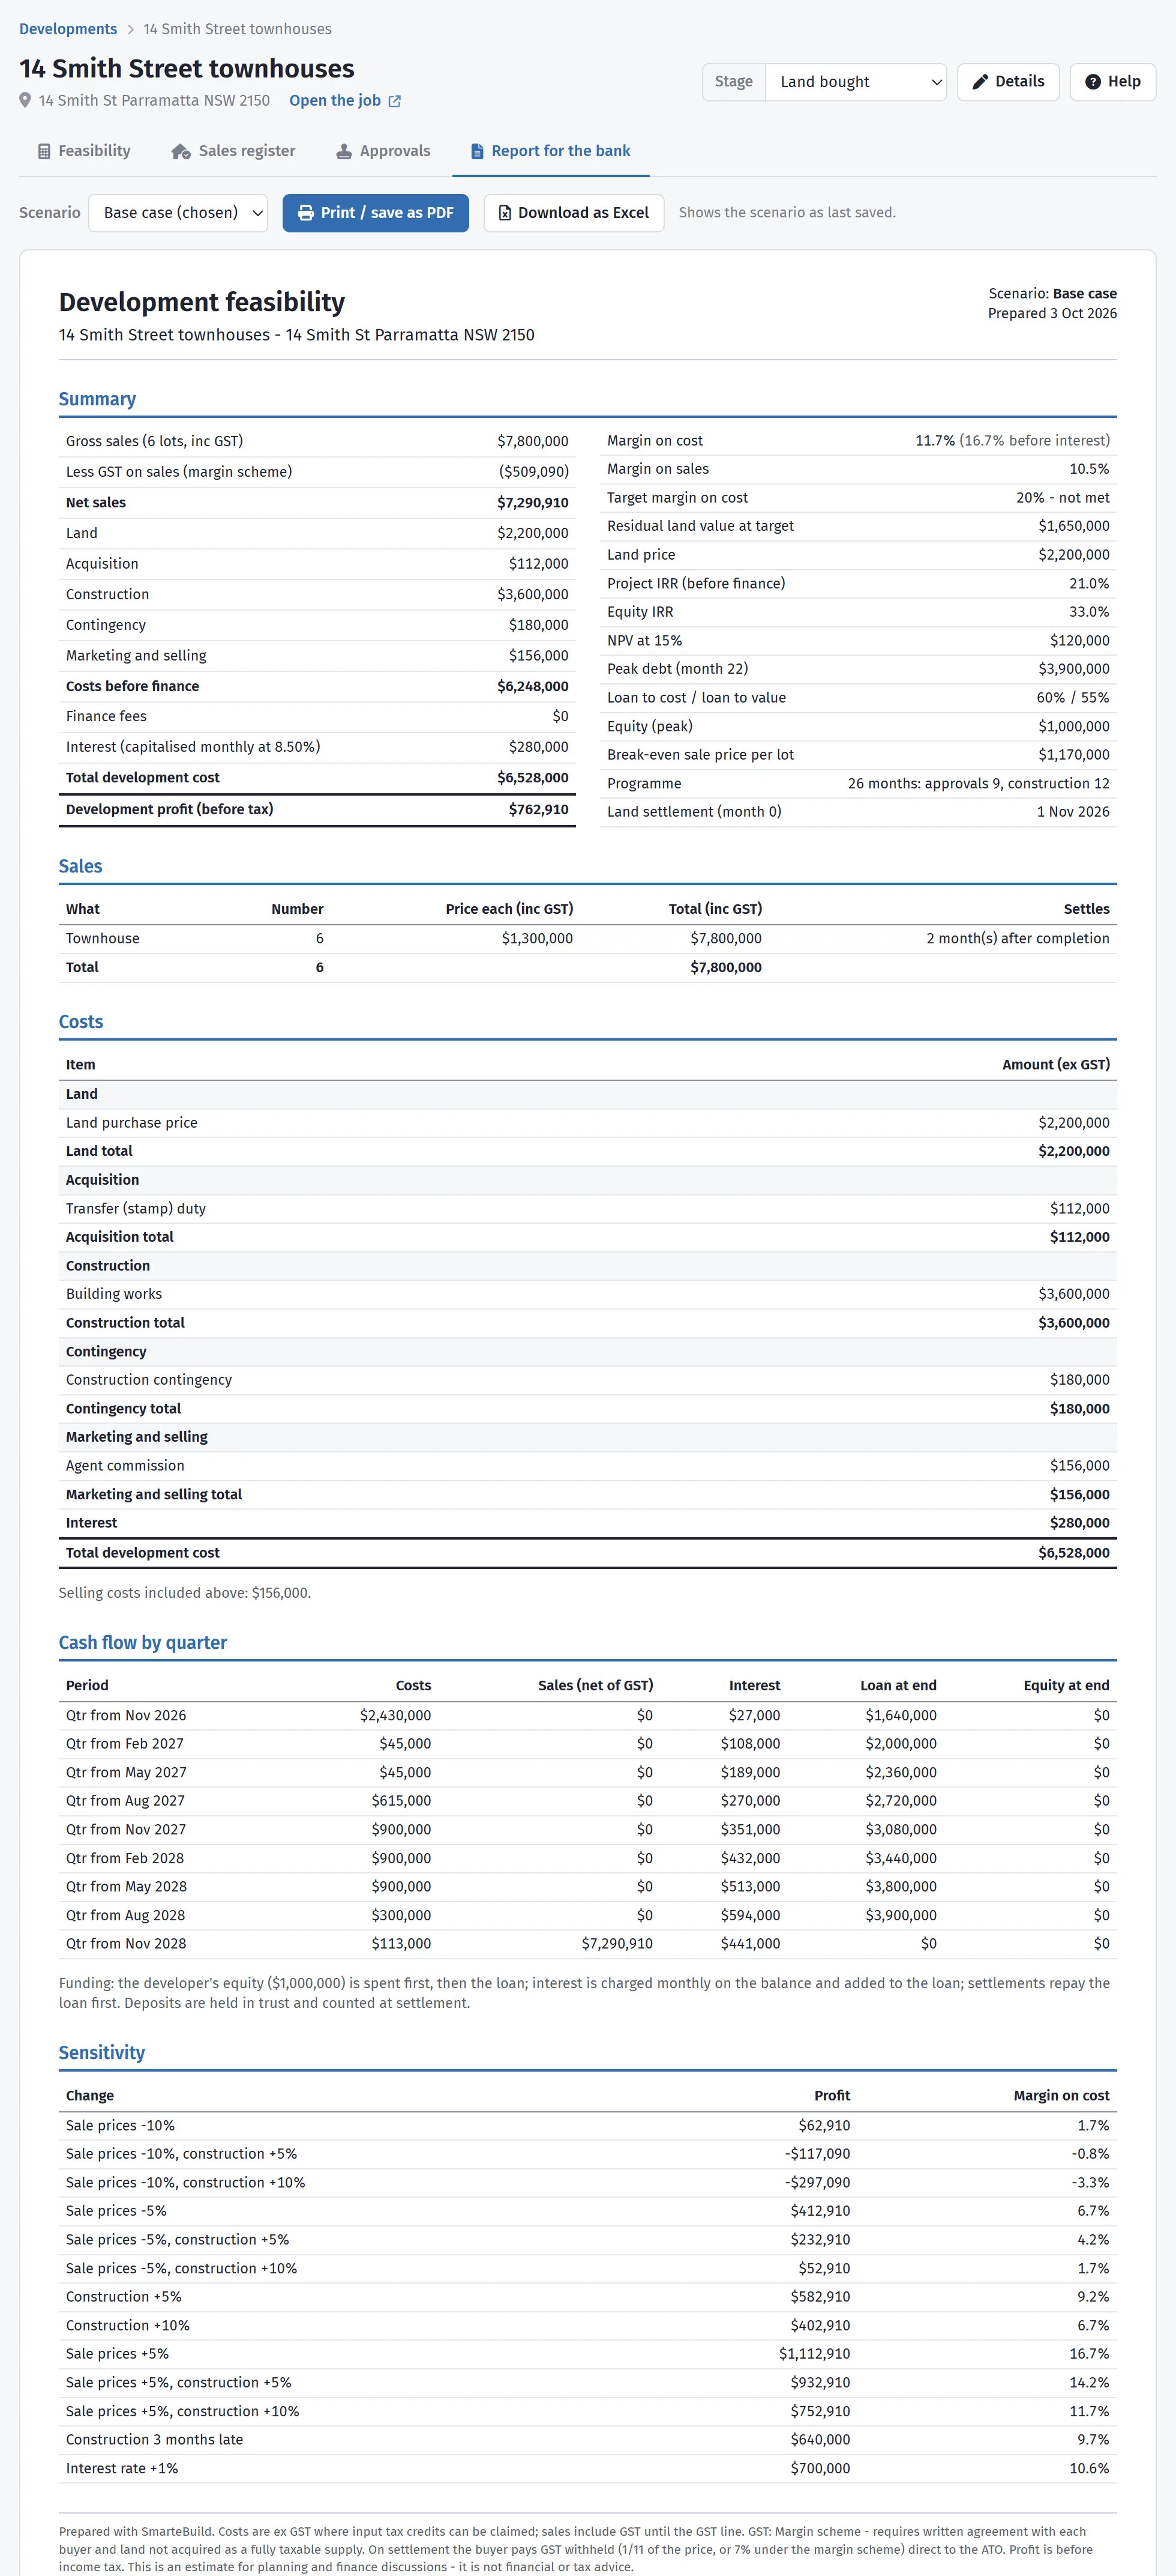Click Development profit (before tax) row label
Image resolution: width=1176 pixels, height=2576 pixels.
[x=169, y=810]
